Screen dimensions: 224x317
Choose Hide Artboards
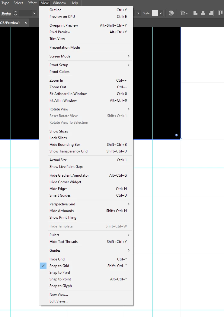pyautogui.click(x=86, y=211)
